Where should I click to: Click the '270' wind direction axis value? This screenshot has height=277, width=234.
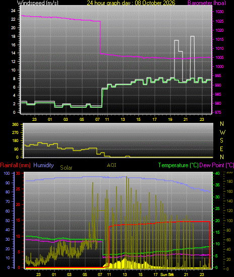click(15, 132)
